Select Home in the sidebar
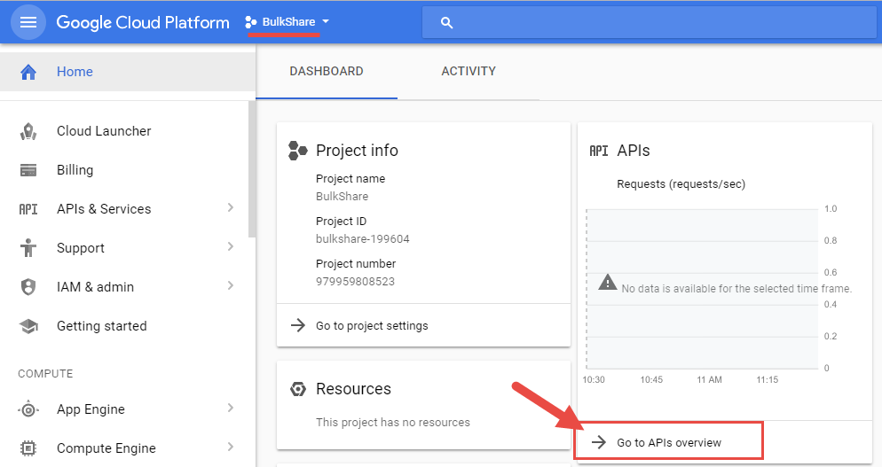The width and height of the screenshot is (882, 467). point(128,72)
